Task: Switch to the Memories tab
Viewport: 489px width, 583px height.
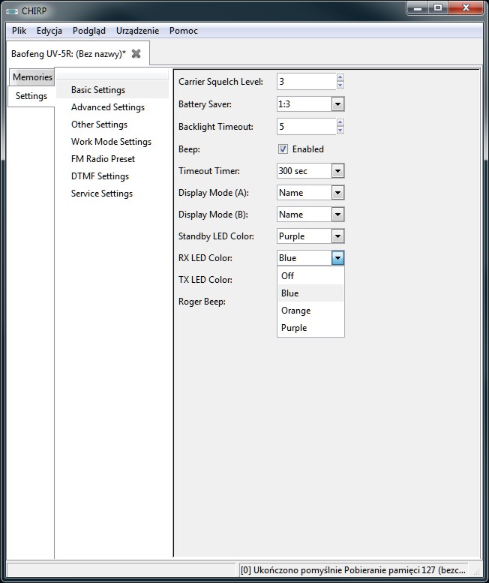Action: (x=32, y=77)
